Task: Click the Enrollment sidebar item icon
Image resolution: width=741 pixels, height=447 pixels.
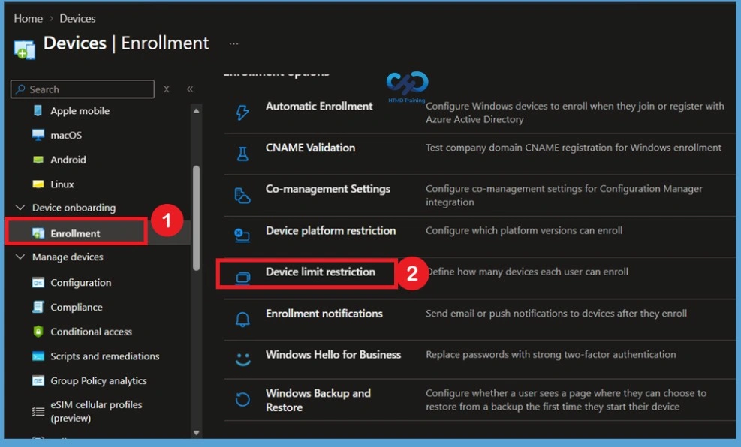Action: 38,233
